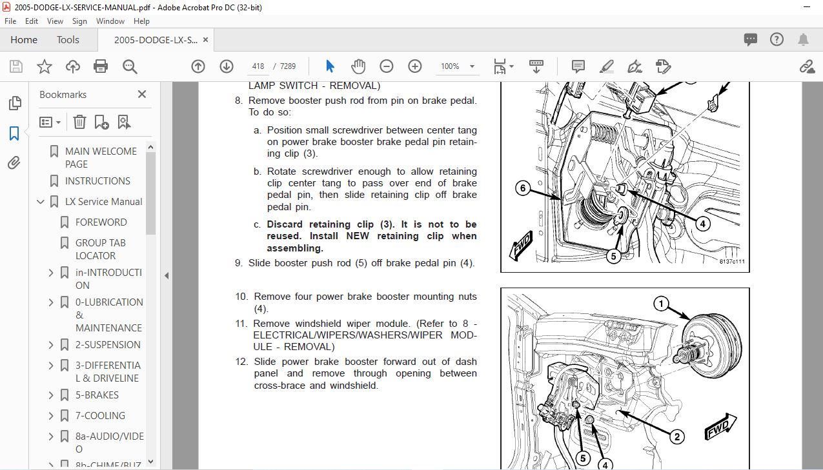
Task: Click the upload to cloud icon
Action: (73, 66)
